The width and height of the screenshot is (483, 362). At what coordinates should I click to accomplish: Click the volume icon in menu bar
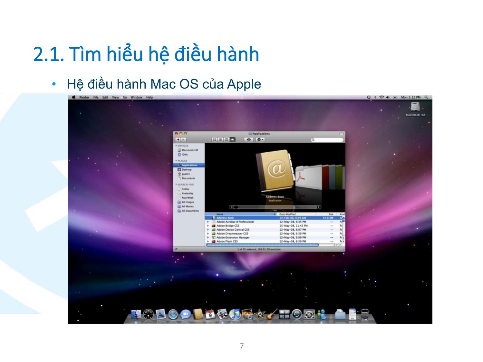click(388, 97)
